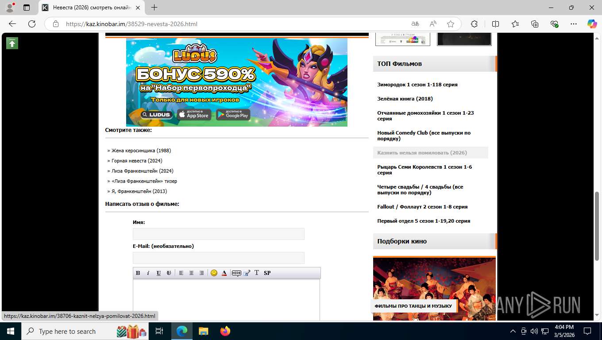View site information lock icon
Screen dimensions: 602x340
tap(56, 24)
